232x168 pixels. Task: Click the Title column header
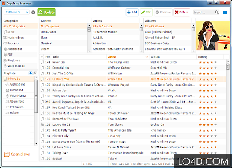pos(79,57)
